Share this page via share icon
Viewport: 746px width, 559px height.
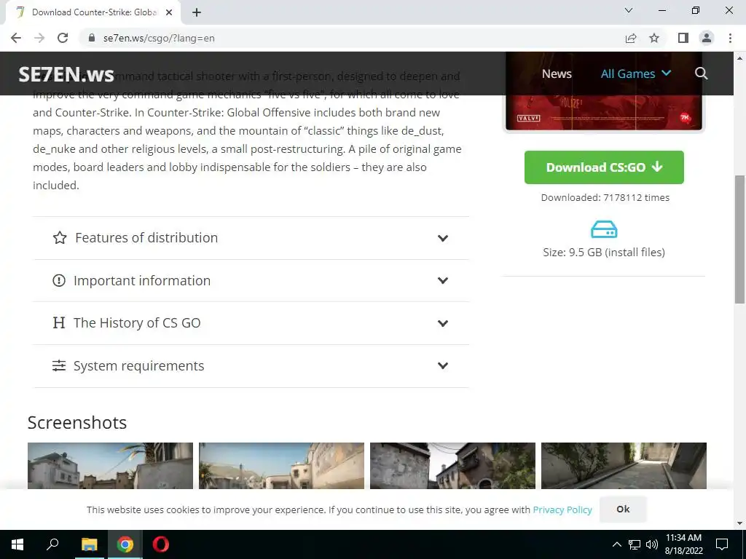[x=631, y=38]
